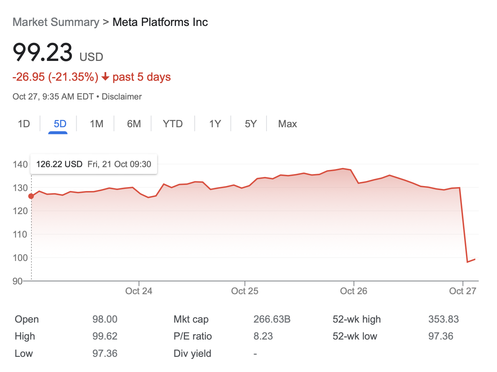
Task: Show the 1Y chart range
Action: tap(215, 124)
